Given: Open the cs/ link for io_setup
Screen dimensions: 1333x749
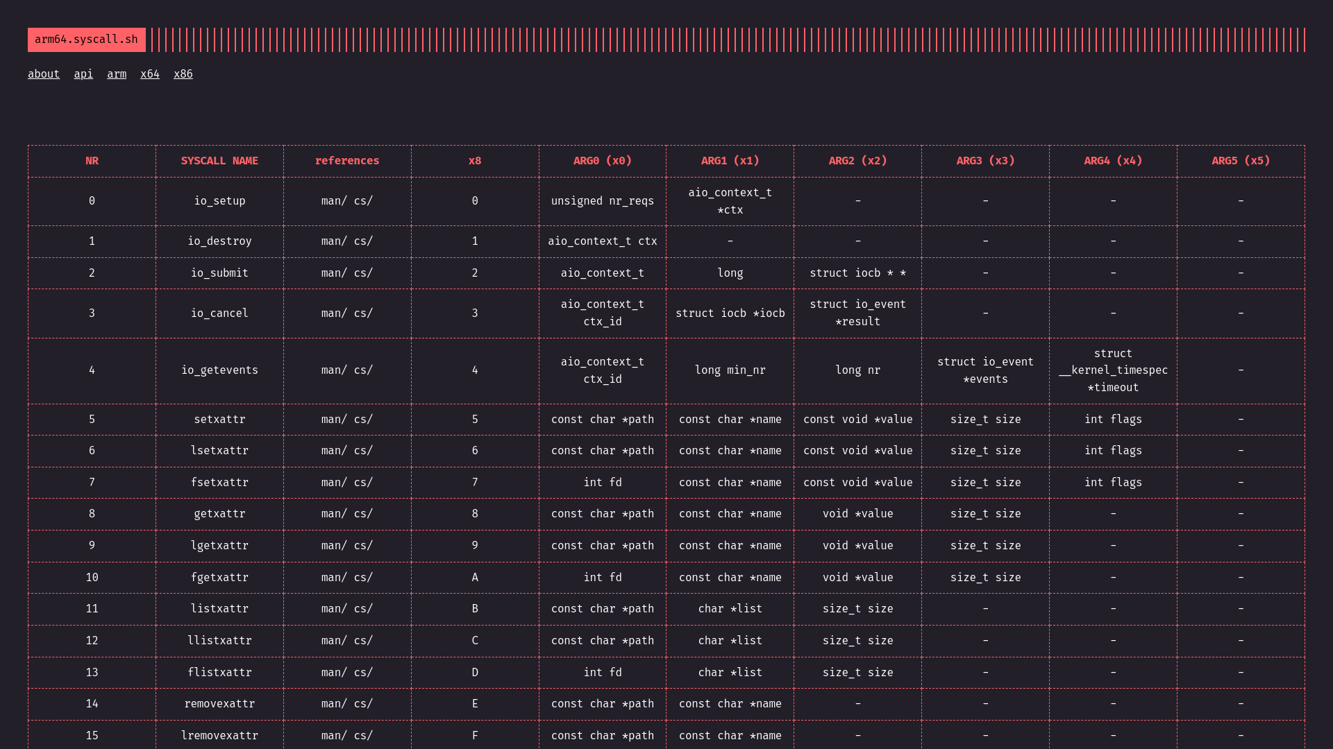Looking at the screenshot, I should coord(364,201).
